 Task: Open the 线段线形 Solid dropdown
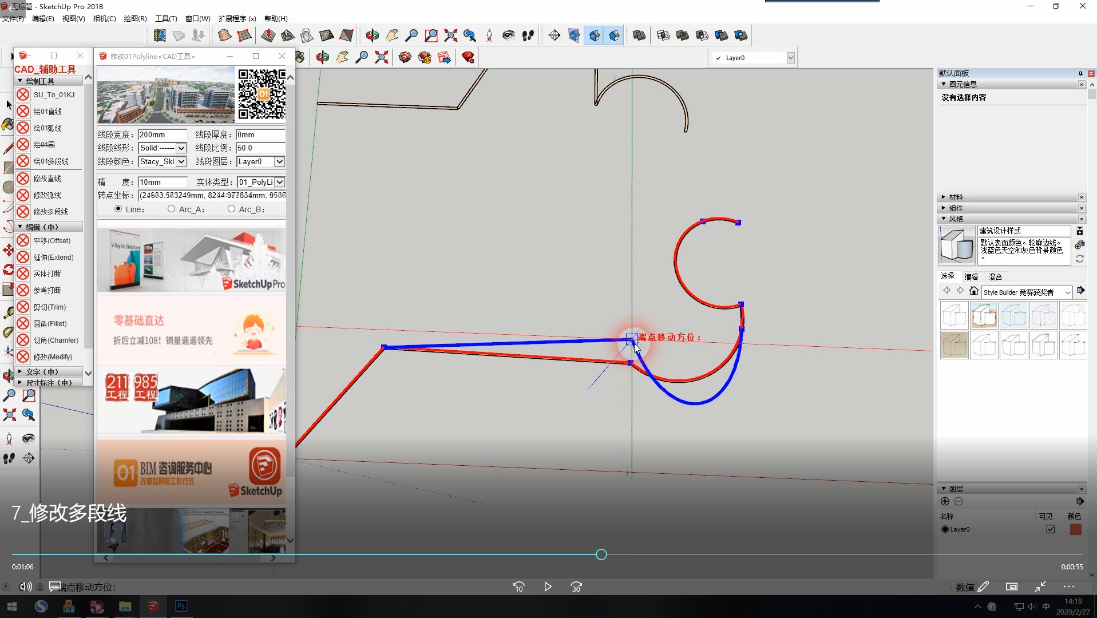pyautogui.click(x=181, y=148)
